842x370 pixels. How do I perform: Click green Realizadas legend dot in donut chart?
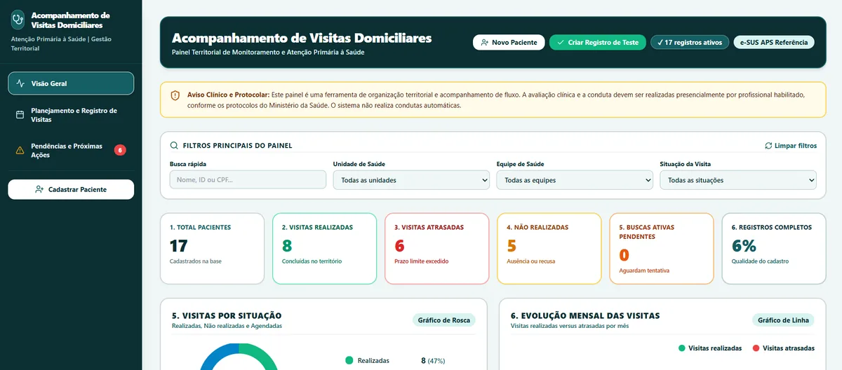[349, 361]
